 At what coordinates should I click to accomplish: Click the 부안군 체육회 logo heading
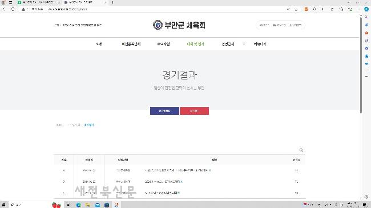[179, 25]
